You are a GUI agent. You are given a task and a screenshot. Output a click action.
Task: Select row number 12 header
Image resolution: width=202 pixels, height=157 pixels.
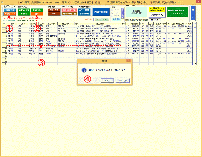5,54
